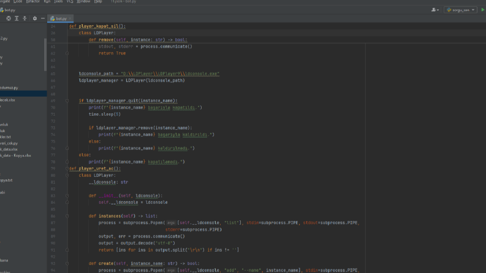486x273 pixels.
Task: Open Project panel settings gear
Action: tap(35, 18)
